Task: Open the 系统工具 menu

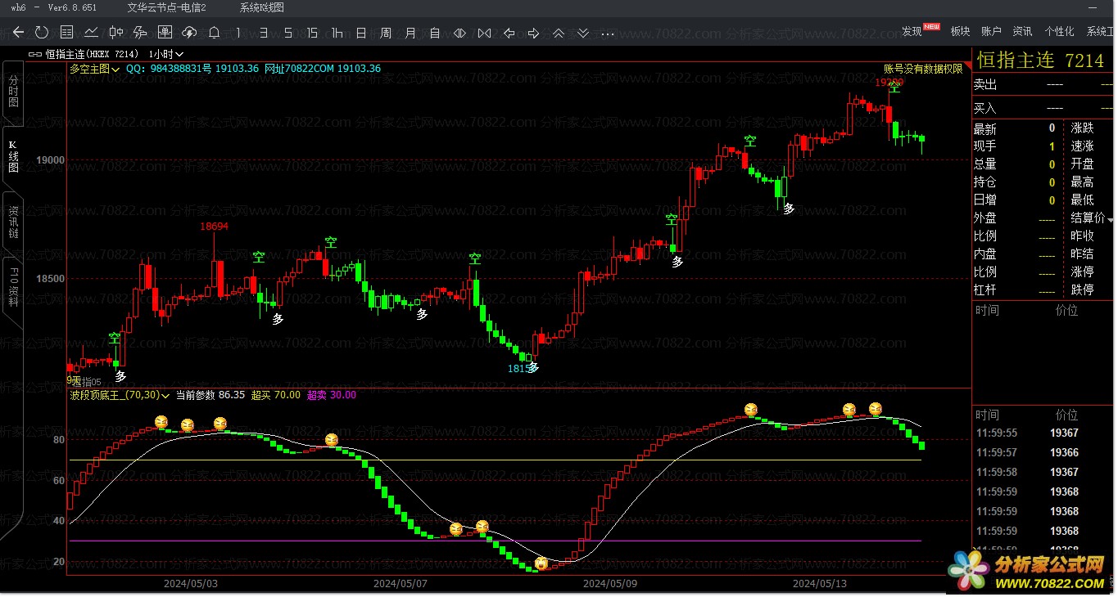Action: (x=1100, y=31)
